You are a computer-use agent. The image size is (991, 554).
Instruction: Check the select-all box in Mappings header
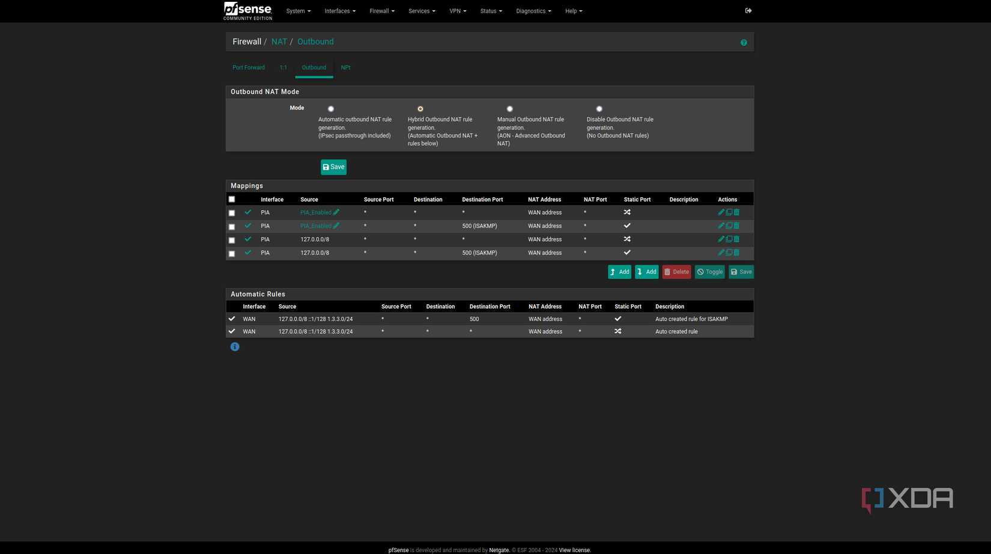pyautogui.click(x=232, y=199)
